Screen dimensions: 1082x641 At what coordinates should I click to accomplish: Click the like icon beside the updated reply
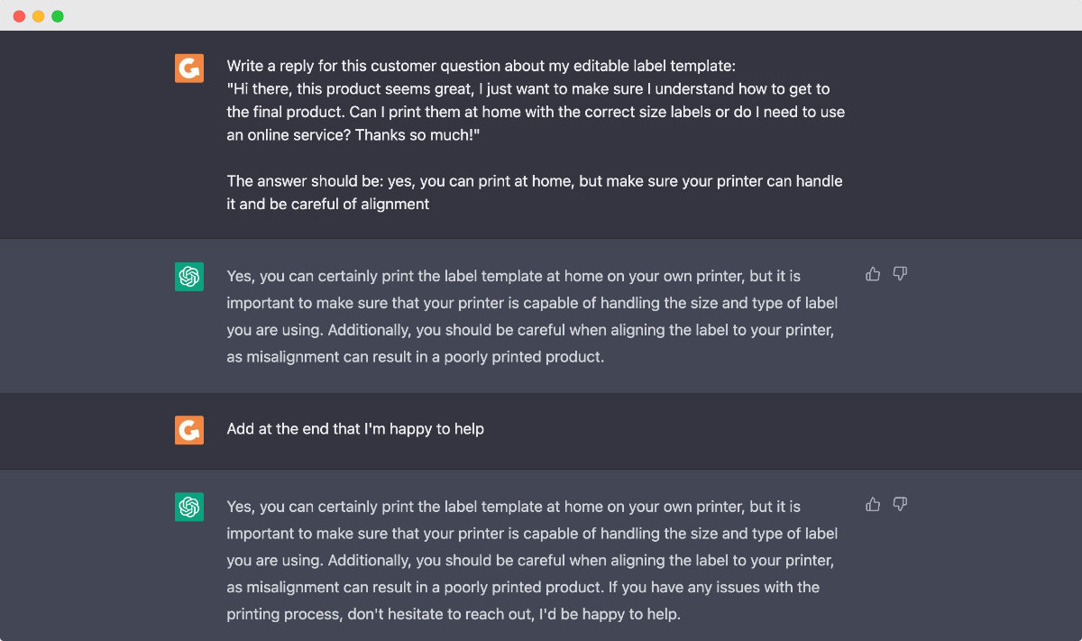(x=872, y=505)
